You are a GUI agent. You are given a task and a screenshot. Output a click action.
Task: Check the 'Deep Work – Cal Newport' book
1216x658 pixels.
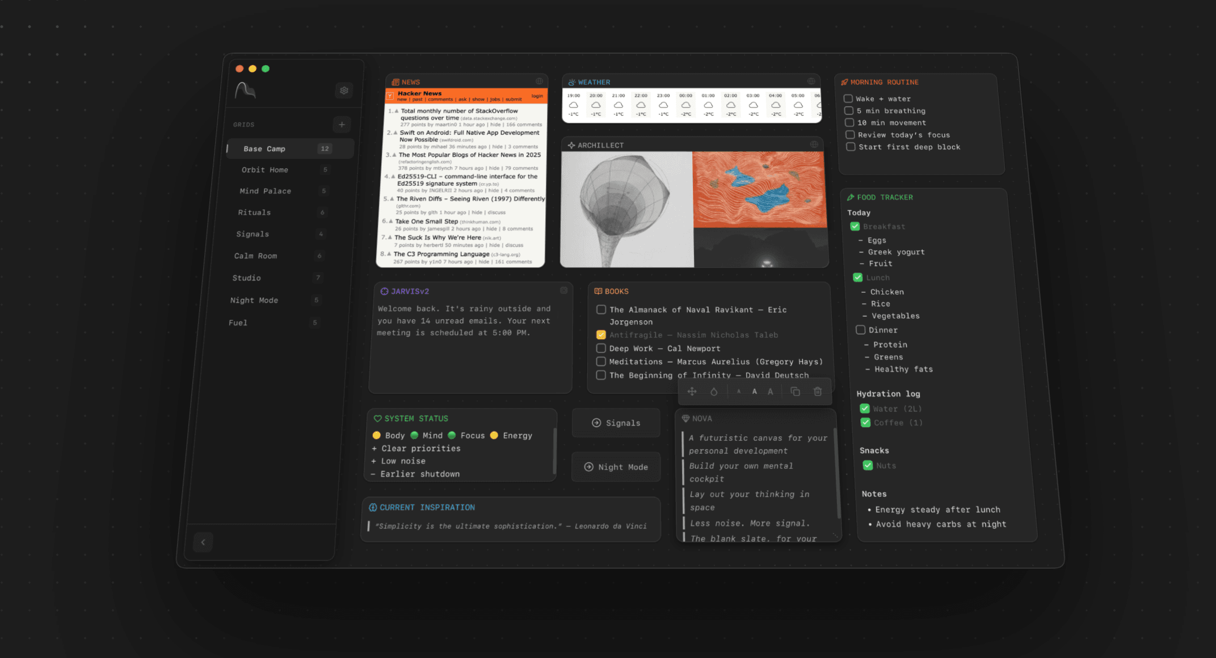coord(601,348)
